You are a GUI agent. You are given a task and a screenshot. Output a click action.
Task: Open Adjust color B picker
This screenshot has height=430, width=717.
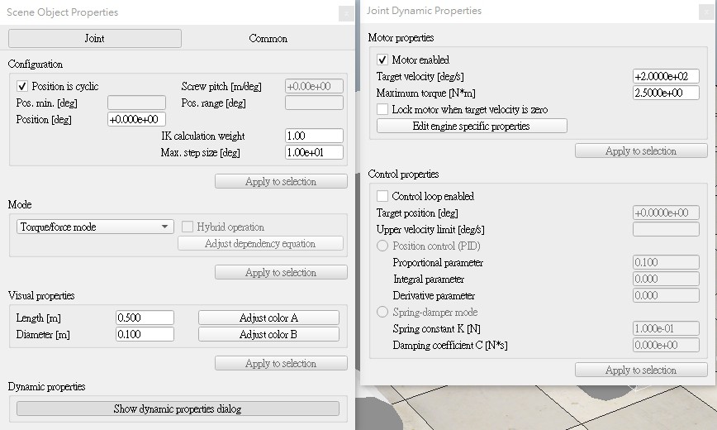tap(268, 334)
